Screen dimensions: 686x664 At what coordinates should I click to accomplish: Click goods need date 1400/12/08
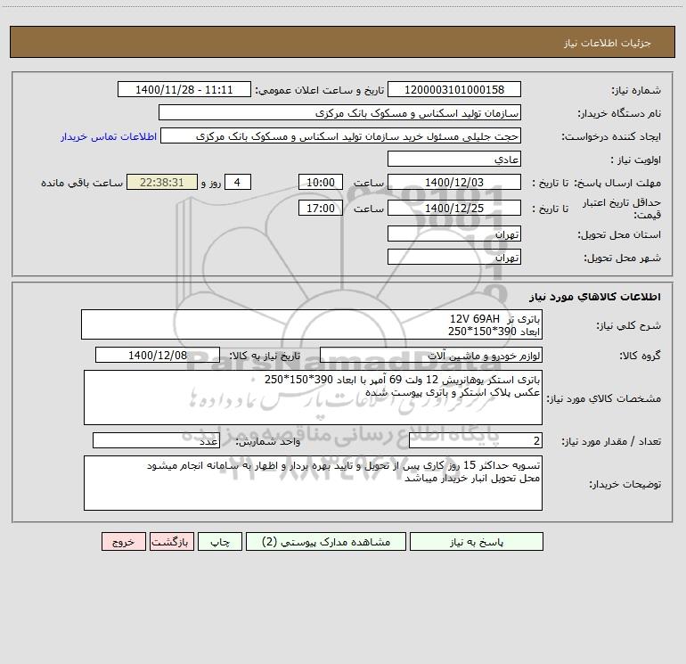click(x=158, y=355)
